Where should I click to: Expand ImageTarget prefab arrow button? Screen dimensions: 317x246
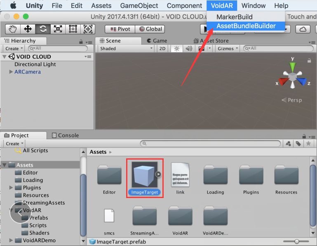[x=158, y=174]
